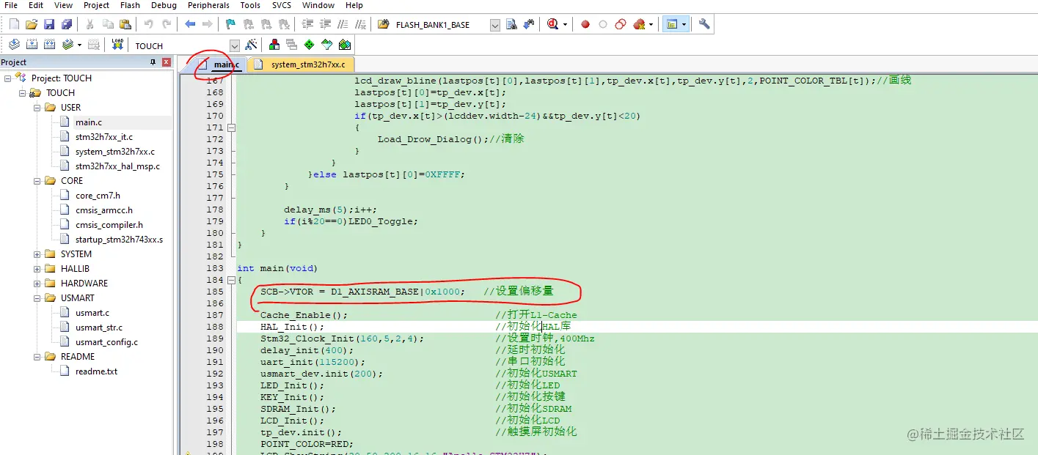Image resolution: width=1038 pixels, height=455 pixels.
Task: Open the Debug menu
Action: (x=164, y=5)
